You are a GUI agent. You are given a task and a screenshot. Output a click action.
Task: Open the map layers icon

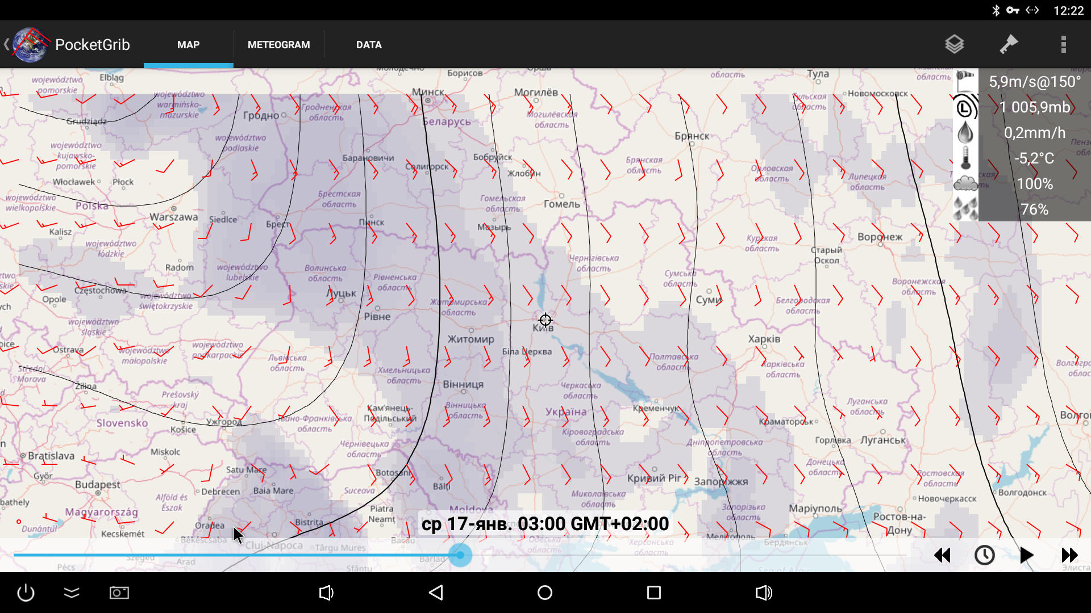[954, 44]
